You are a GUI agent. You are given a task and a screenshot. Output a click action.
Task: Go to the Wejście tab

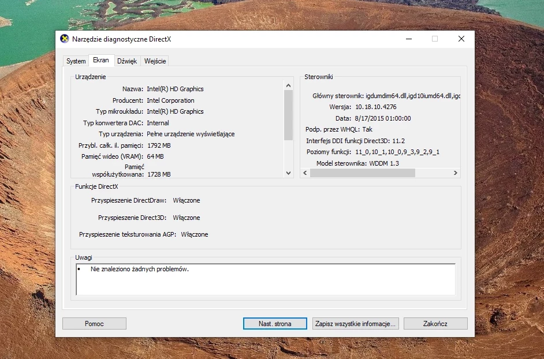[155, 61]
